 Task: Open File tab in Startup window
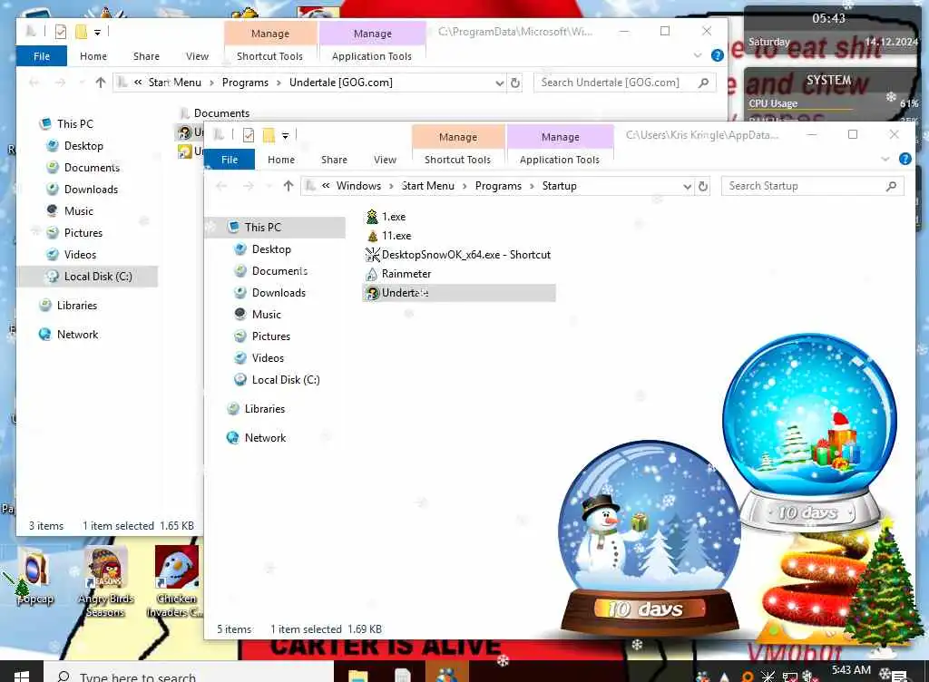pos(230,160)
